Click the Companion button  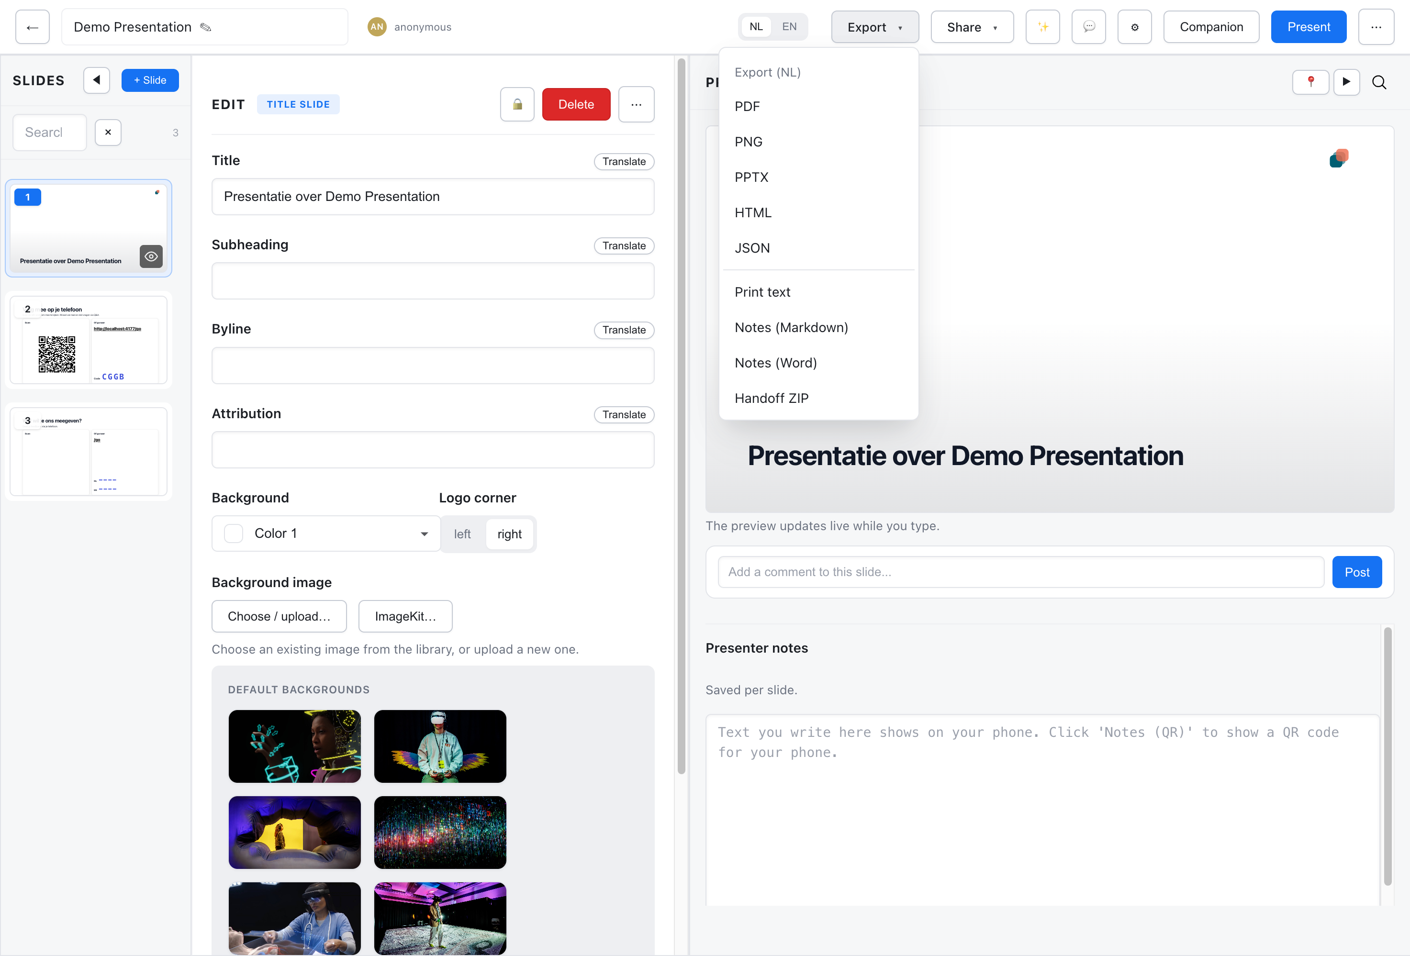pos(1211,27)
